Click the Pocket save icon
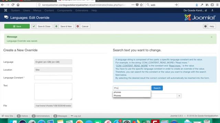This screenshot has width=220, height=123. 137,5
